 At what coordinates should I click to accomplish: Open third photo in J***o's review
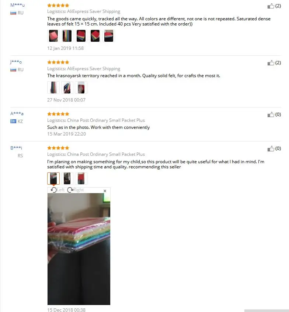[81, 88]
